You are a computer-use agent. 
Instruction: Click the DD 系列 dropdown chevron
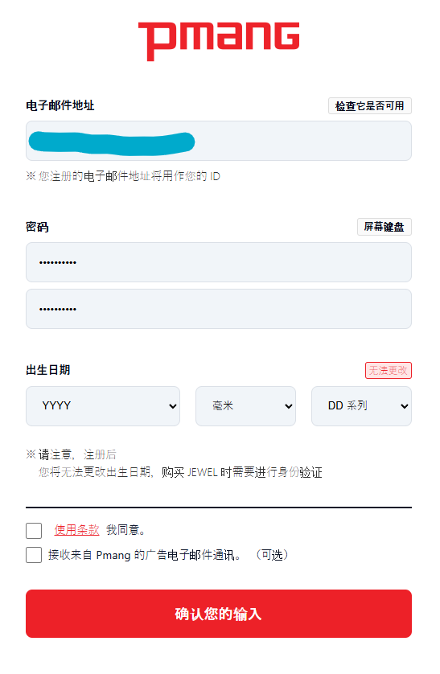coord(405,406)
